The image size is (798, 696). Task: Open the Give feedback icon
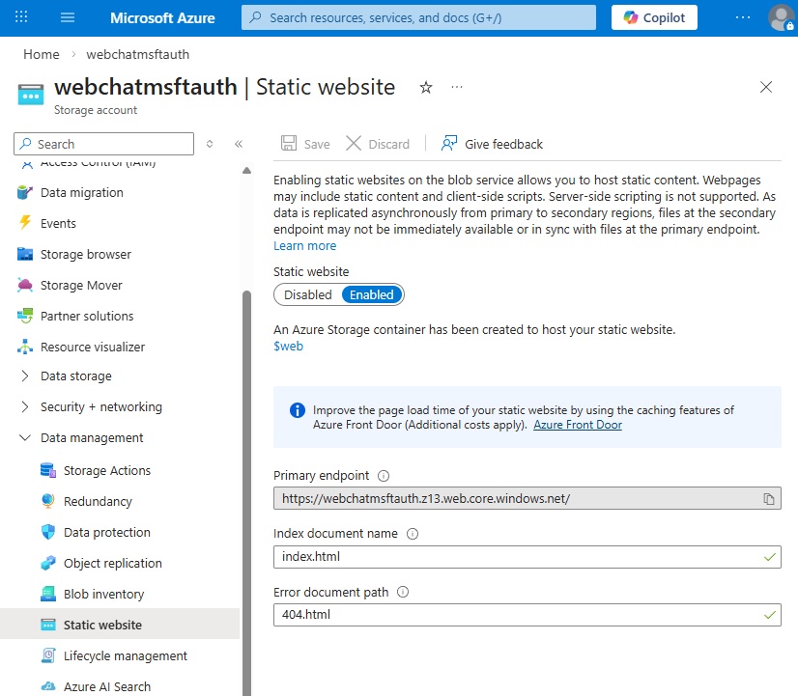pyautogui.click(x=449, y=144)
